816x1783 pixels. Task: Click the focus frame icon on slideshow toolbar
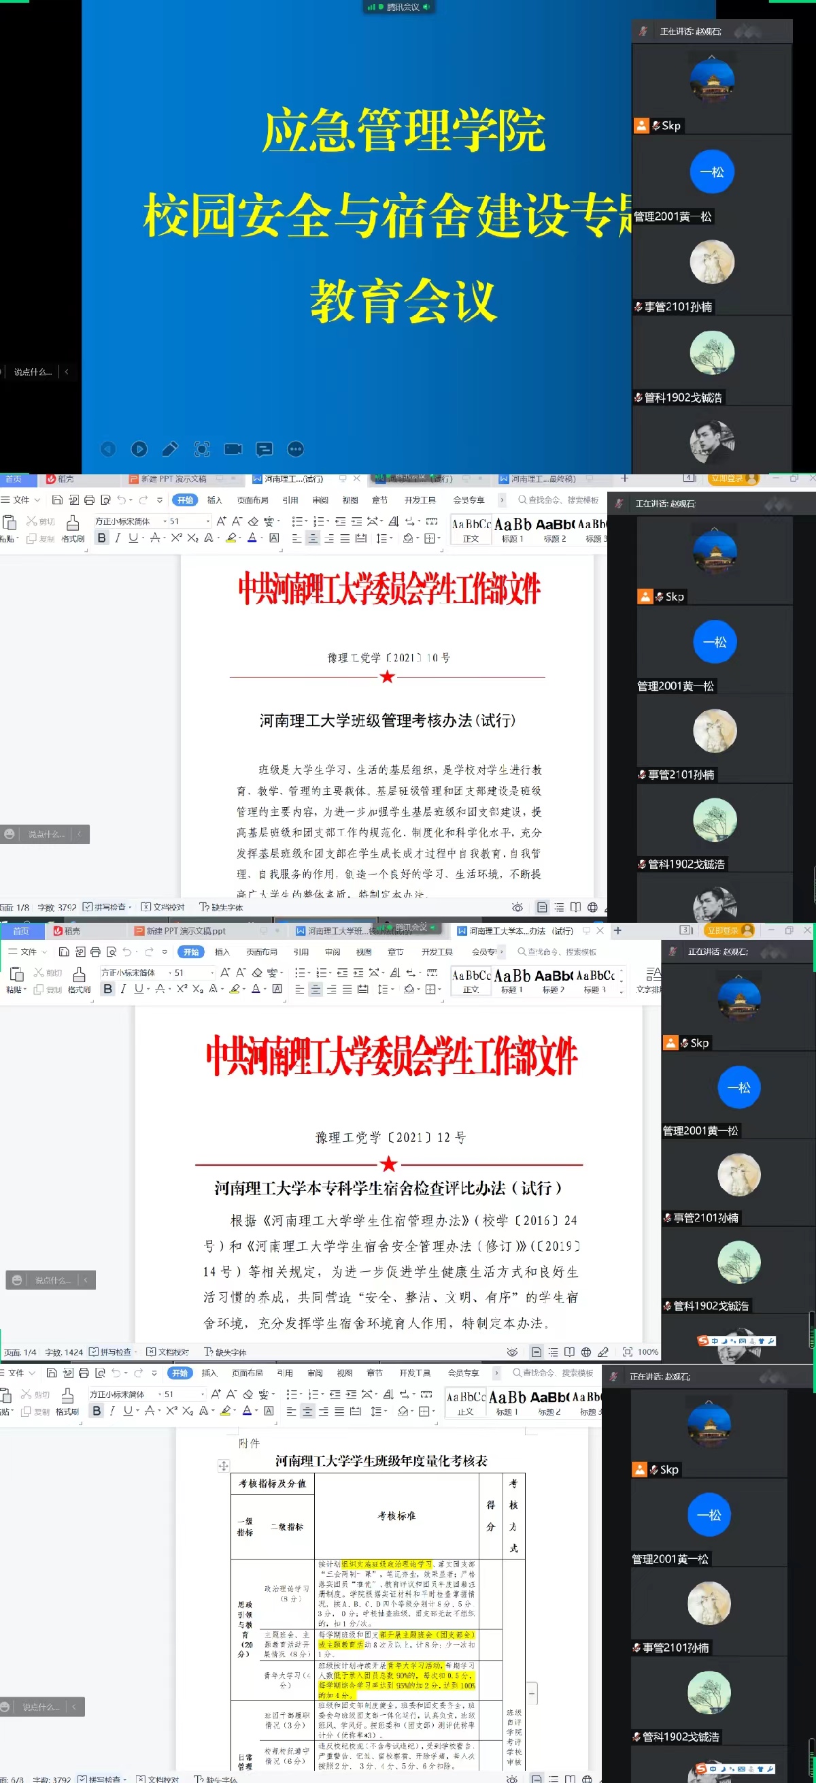pyautogui.click(x=202, y=449)
